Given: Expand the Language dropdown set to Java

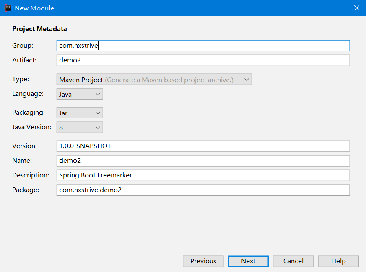Looking at the screenshot, I should 80,94.
